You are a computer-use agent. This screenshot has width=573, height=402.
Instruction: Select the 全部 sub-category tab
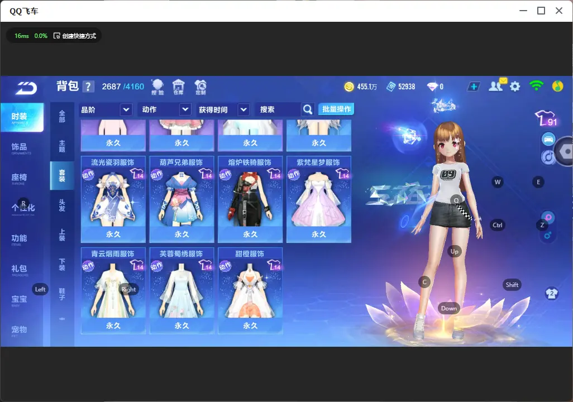click(62, 116)
